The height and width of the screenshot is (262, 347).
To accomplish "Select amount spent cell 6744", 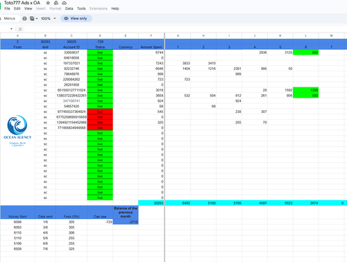I will [x=151, y=53].
